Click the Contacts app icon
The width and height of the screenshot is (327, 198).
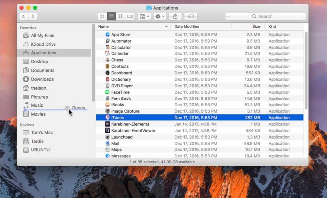pos(108,66)
